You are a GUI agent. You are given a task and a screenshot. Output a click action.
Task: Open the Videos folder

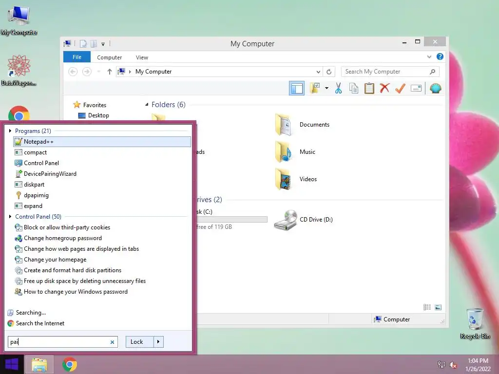pos(296,179)
